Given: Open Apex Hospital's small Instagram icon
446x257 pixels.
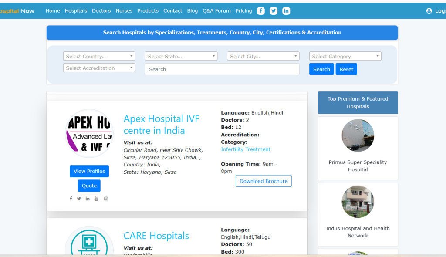Looking at the screenshot, I should pos(106,199).
